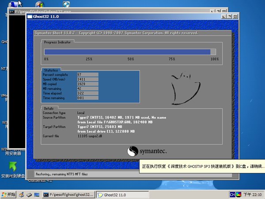Click the Progress Indicator panel title
Screen dimensions: 265x199
[x=57, y=42]
